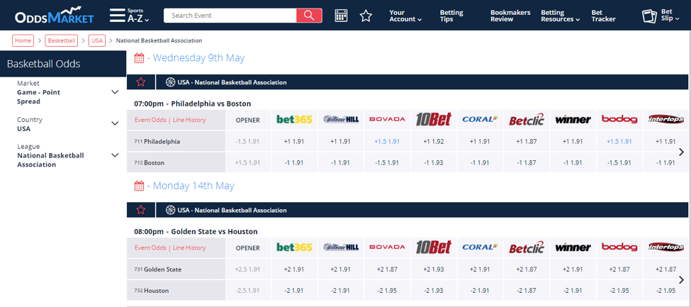Click bet365 logo in Golden State vs Houston table
The height and width of the screenshot is (307, 691).
294,247
